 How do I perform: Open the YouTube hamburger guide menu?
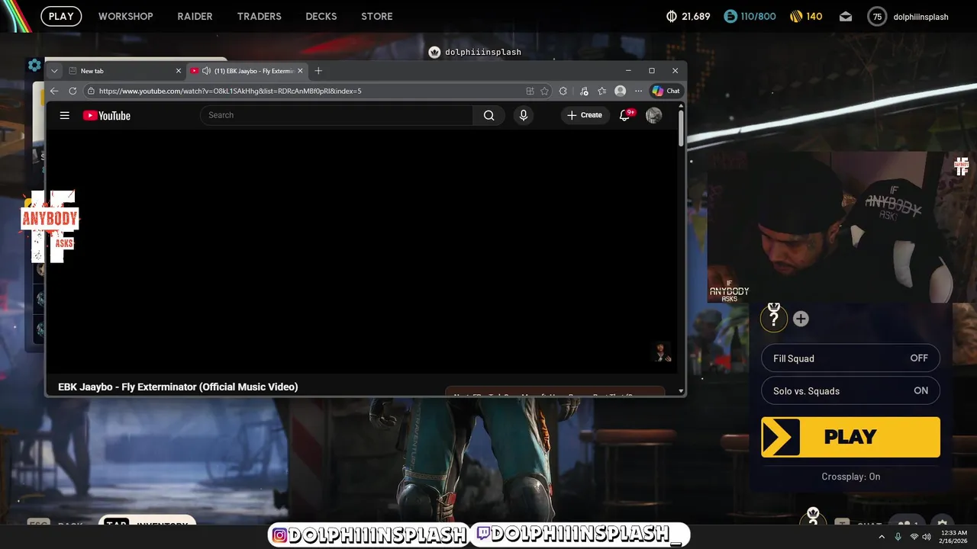point(65,115)
